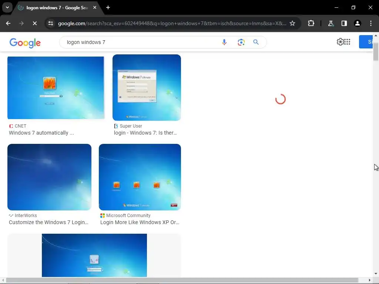Go to Google homepage via logo

[x=25, y=43]
